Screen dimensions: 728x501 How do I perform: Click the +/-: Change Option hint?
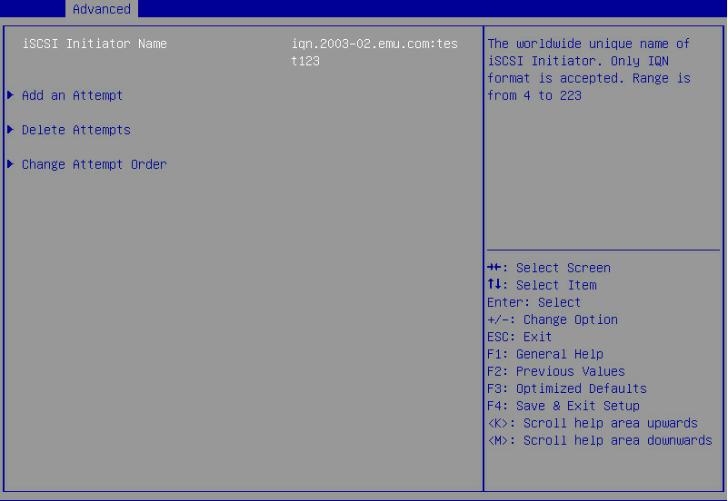553,319
